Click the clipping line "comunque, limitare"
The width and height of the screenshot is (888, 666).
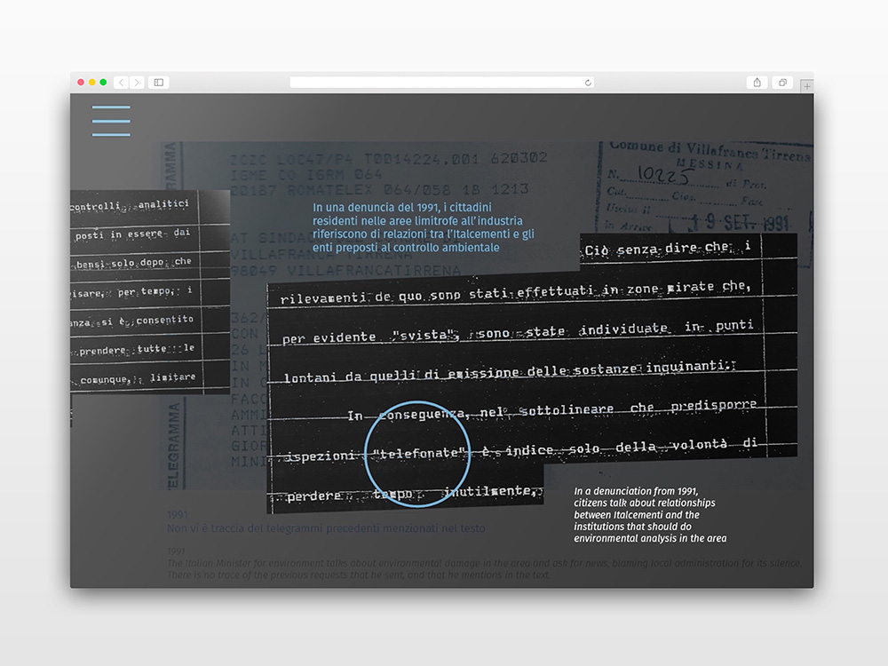pyautogui.click(x=137, y=378)
